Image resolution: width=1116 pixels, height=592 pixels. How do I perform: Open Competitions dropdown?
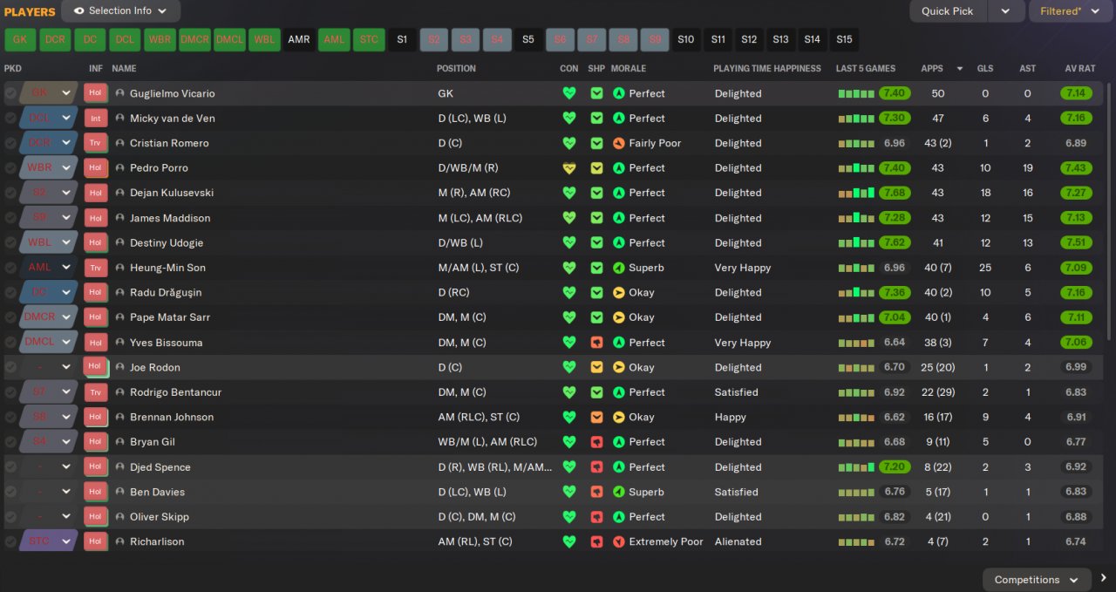[1037, 580]
